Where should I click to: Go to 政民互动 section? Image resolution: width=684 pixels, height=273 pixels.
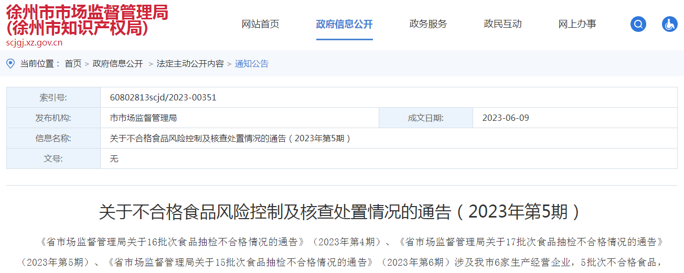(503, 24)
